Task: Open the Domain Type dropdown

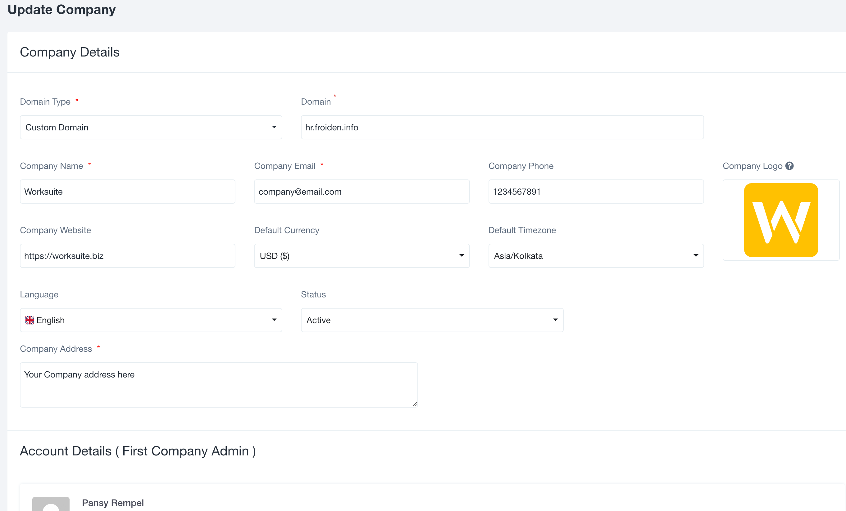Action: pyautogui.click(x=151, y=127)
